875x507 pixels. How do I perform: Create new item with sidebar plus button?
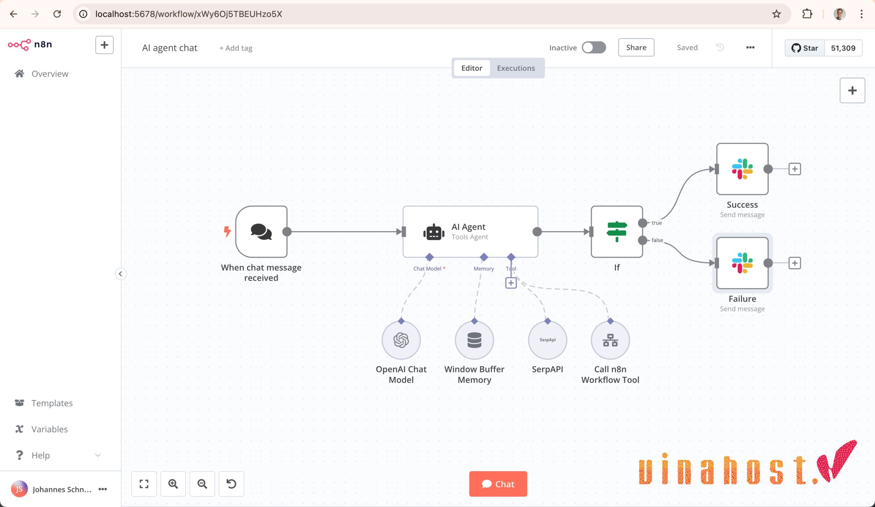pos(105,45)
